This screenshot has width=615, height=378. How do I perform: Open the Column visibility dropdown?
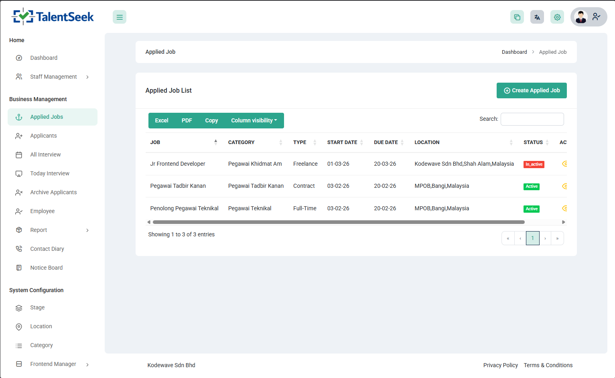click(x=254, y=120)
